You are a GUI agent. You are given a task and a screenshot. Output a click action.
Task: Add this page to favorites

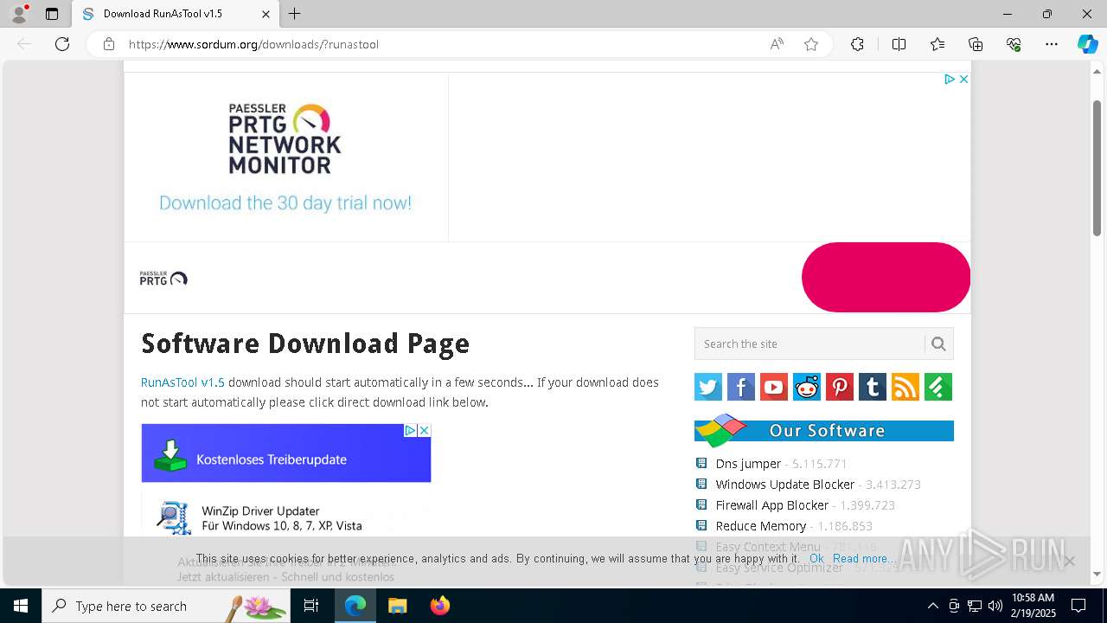click(x=811, y=44)
